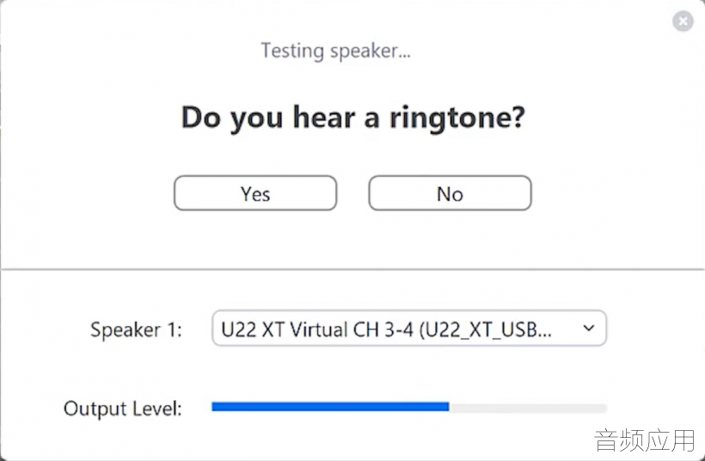
Task: Click the word "Yes" inside its button
Action: tap(255, 194)
